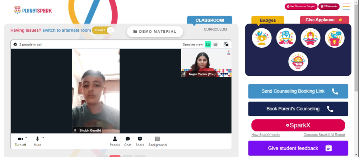Click the picture-in-picture icon

pos(226,44)
